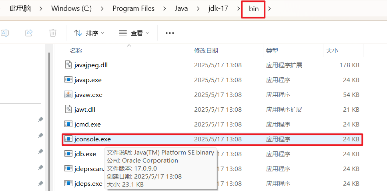Click 应用程序扩展 type of jawt.dll
The width and height of the screenshot is (387, 191).
[x=284, y=109]
